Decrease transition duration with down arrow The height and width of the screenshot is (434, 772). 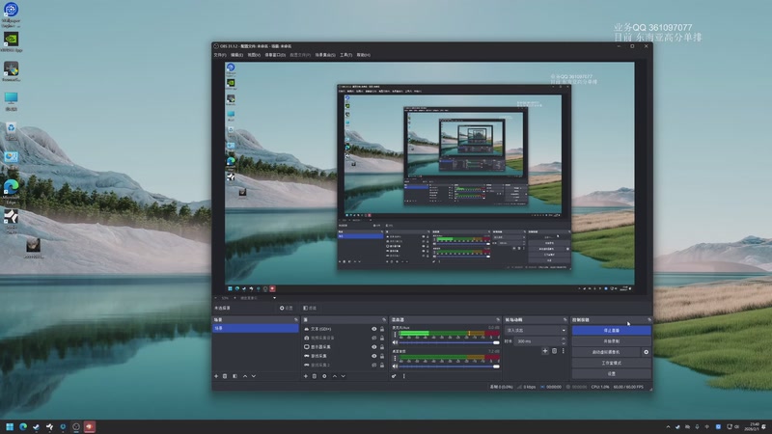[564, 343]
